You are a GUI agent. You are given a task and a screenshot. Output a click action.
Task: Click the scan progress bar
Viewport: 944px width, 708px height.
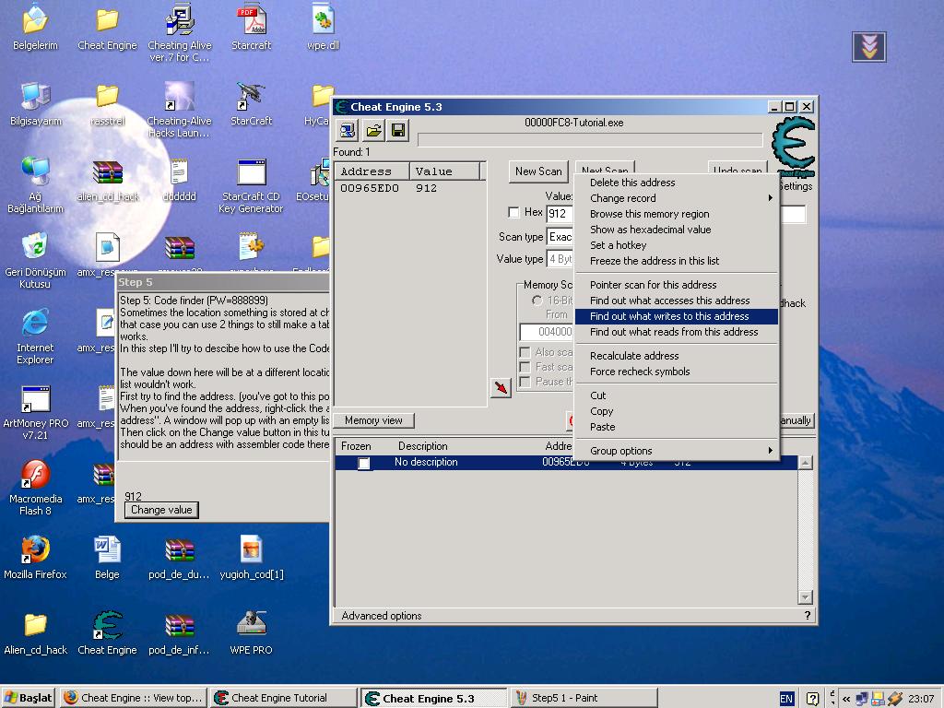(x=590, y=140)
